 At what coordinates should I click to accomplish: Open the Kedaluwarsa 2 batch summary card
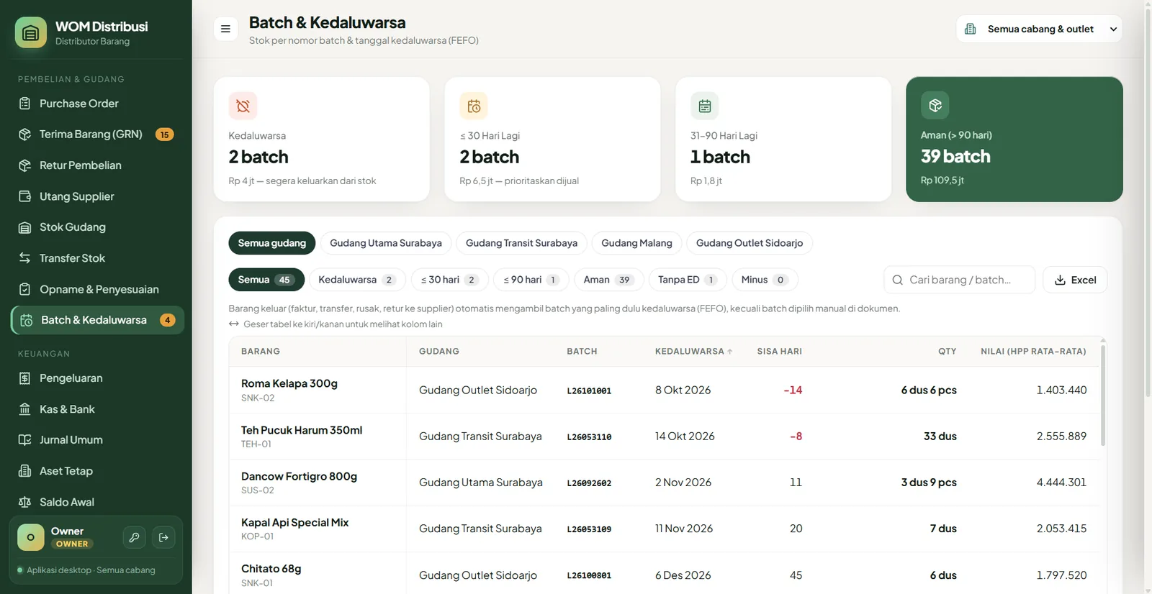tap(322, 140)
